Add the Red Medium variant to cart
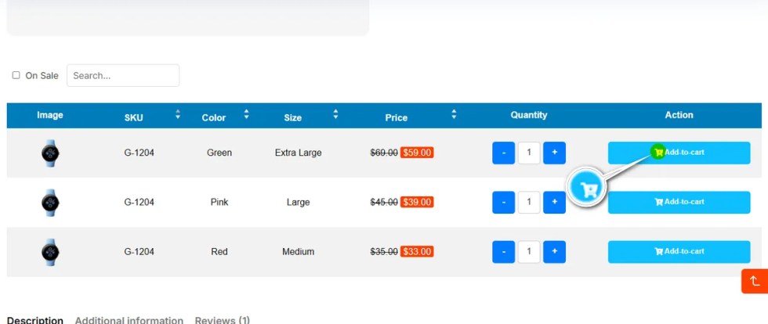The width and height of the screenshot is (768, 324). pos(679,251)
